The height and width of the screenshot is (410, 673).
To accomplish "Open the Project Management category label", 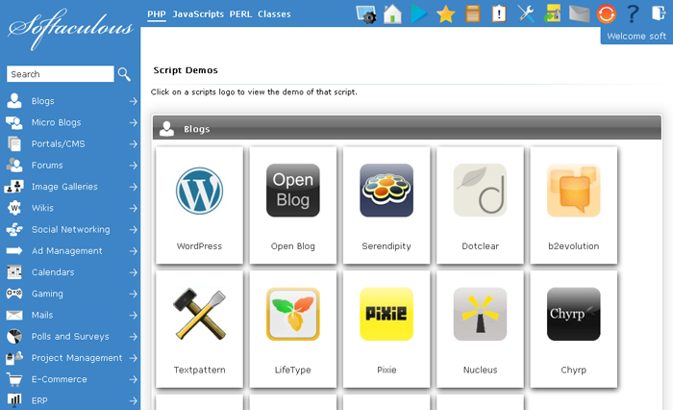I will (77, 358).
